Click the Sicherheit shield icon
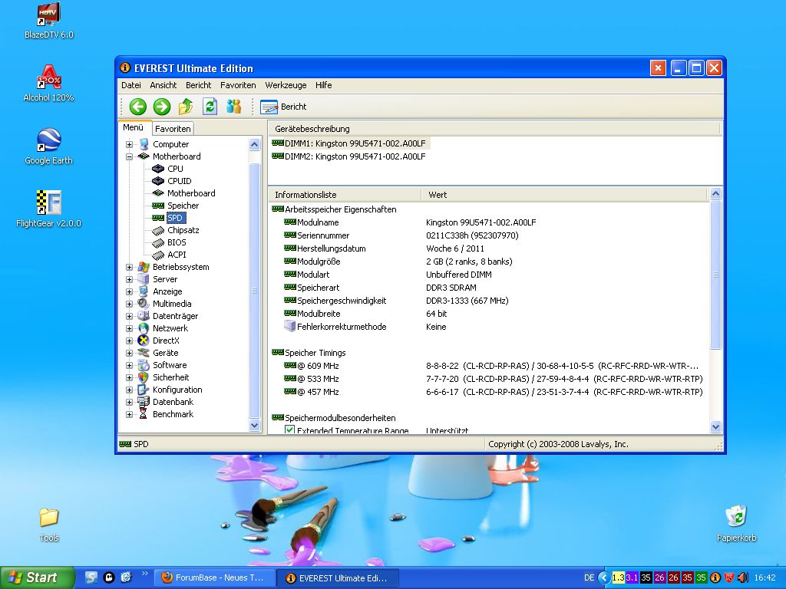Image resolution: width=786 pixels, height=589 pixels. (144, 377)
